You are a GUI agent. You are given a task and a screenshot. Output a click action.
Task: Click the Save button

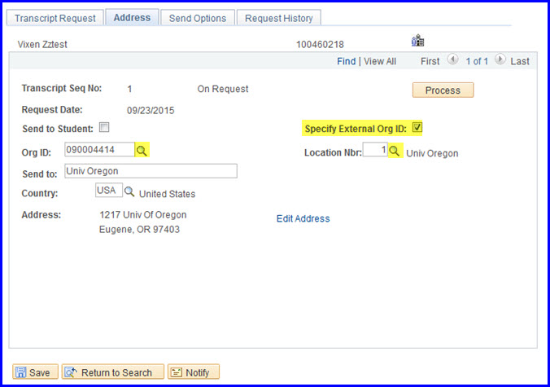(33, 372)
